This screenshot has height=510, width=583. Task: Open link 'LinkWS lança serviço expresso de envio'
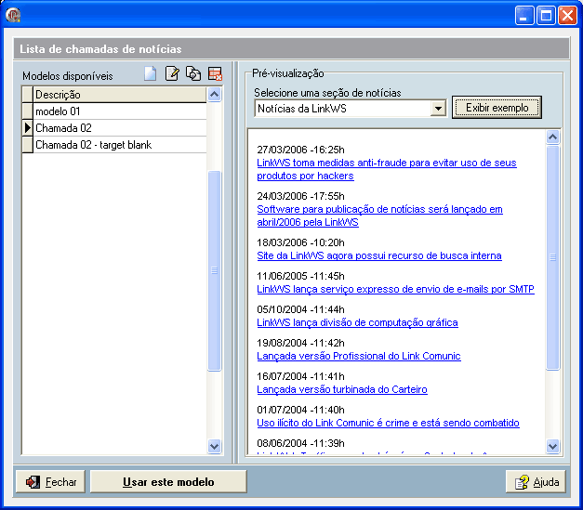pyautogui.click(x=395, y=289)
